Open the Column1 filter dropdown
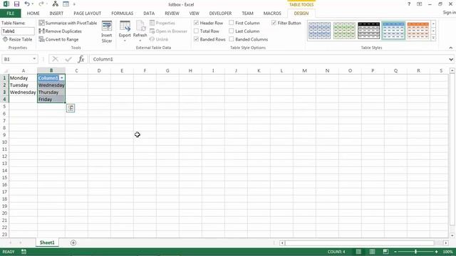Viewport: 456px width, 256px height. point(62,78)
